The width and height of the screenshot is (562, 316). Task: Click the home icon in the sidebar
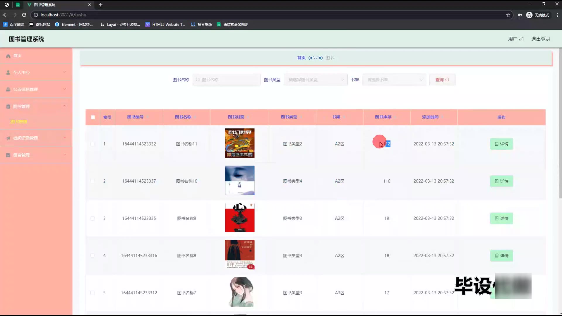[x=8, y=56]
